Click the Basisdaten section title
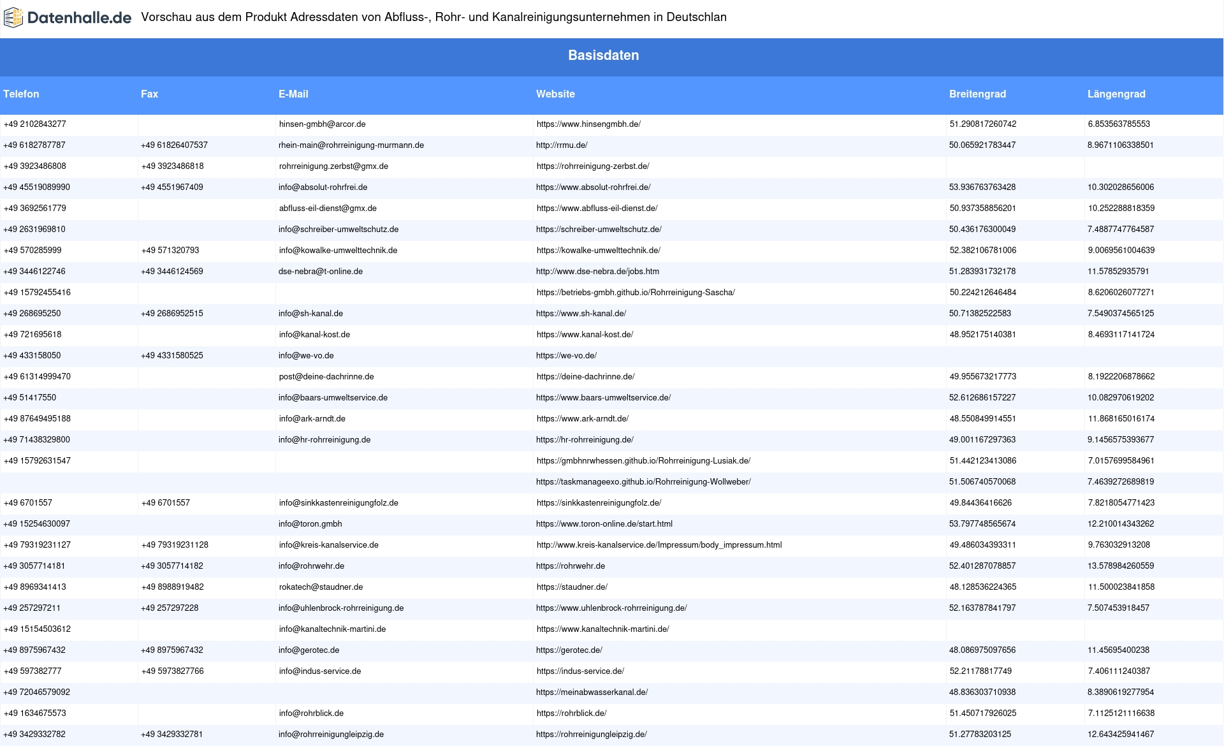Image resolution: width=1224 pixels, height=746 pixels. (603, 55)
